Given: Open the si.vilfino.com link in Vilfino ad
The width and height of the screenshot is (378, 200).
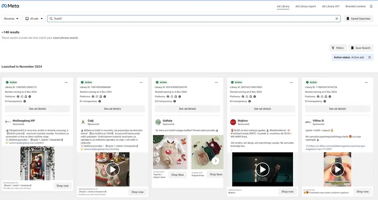Looking at the screenshot, I should coord(335,147).
